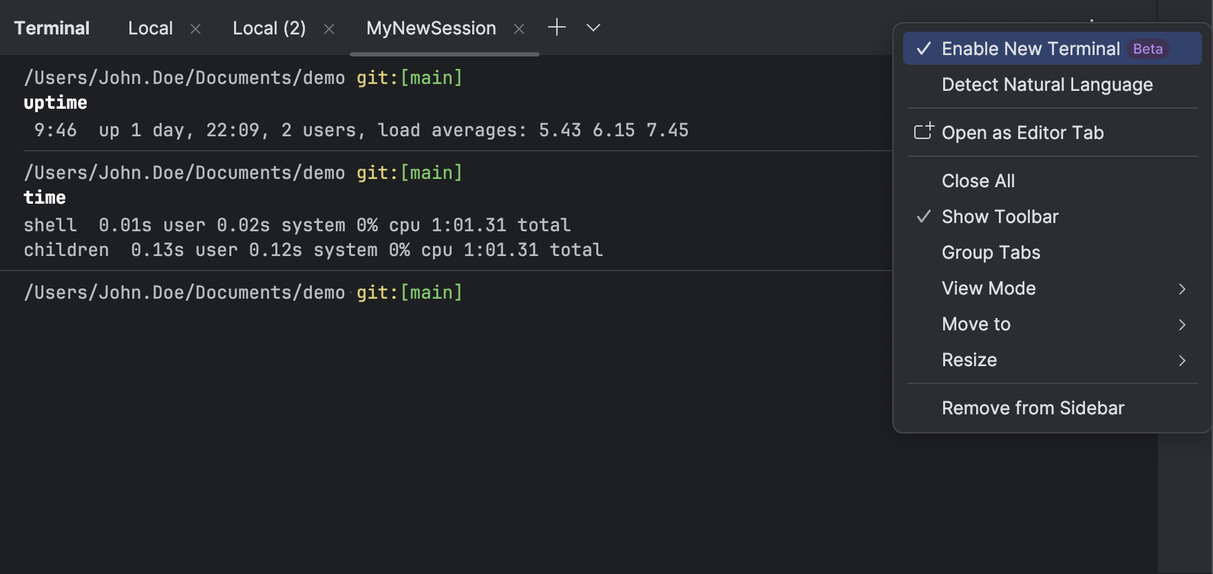Enable Detect Natural Language option
1213x574 pixels.
1046,85
